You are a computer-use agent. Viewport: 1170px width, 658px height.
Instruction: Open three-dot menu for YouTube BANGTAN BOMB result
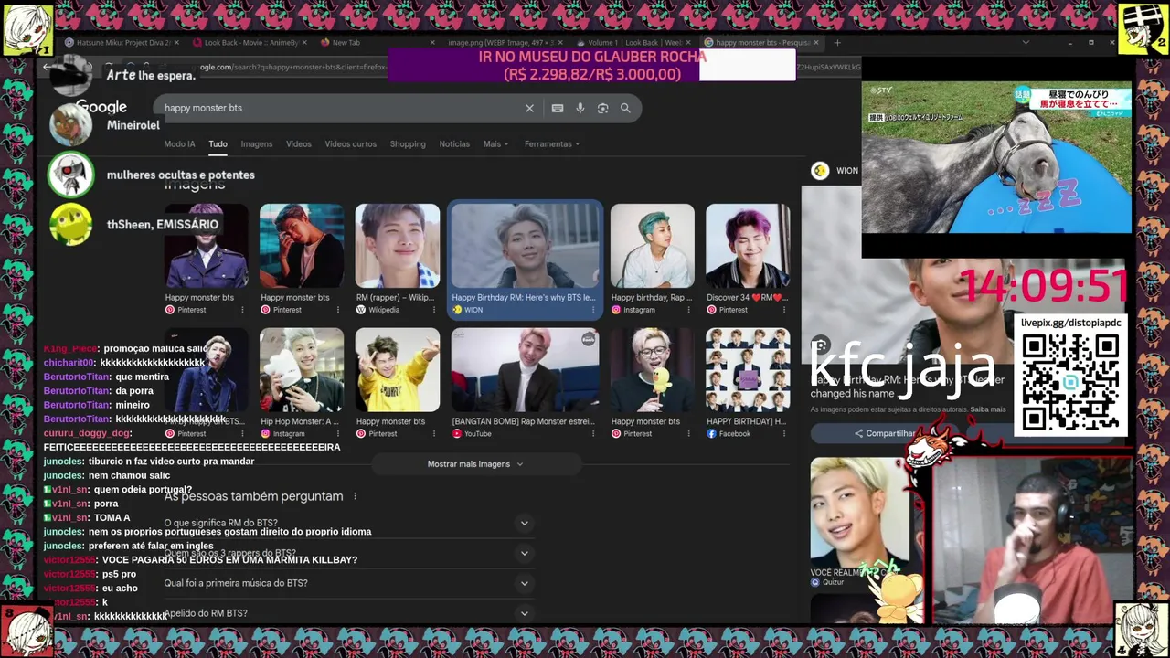coord(593,434)
